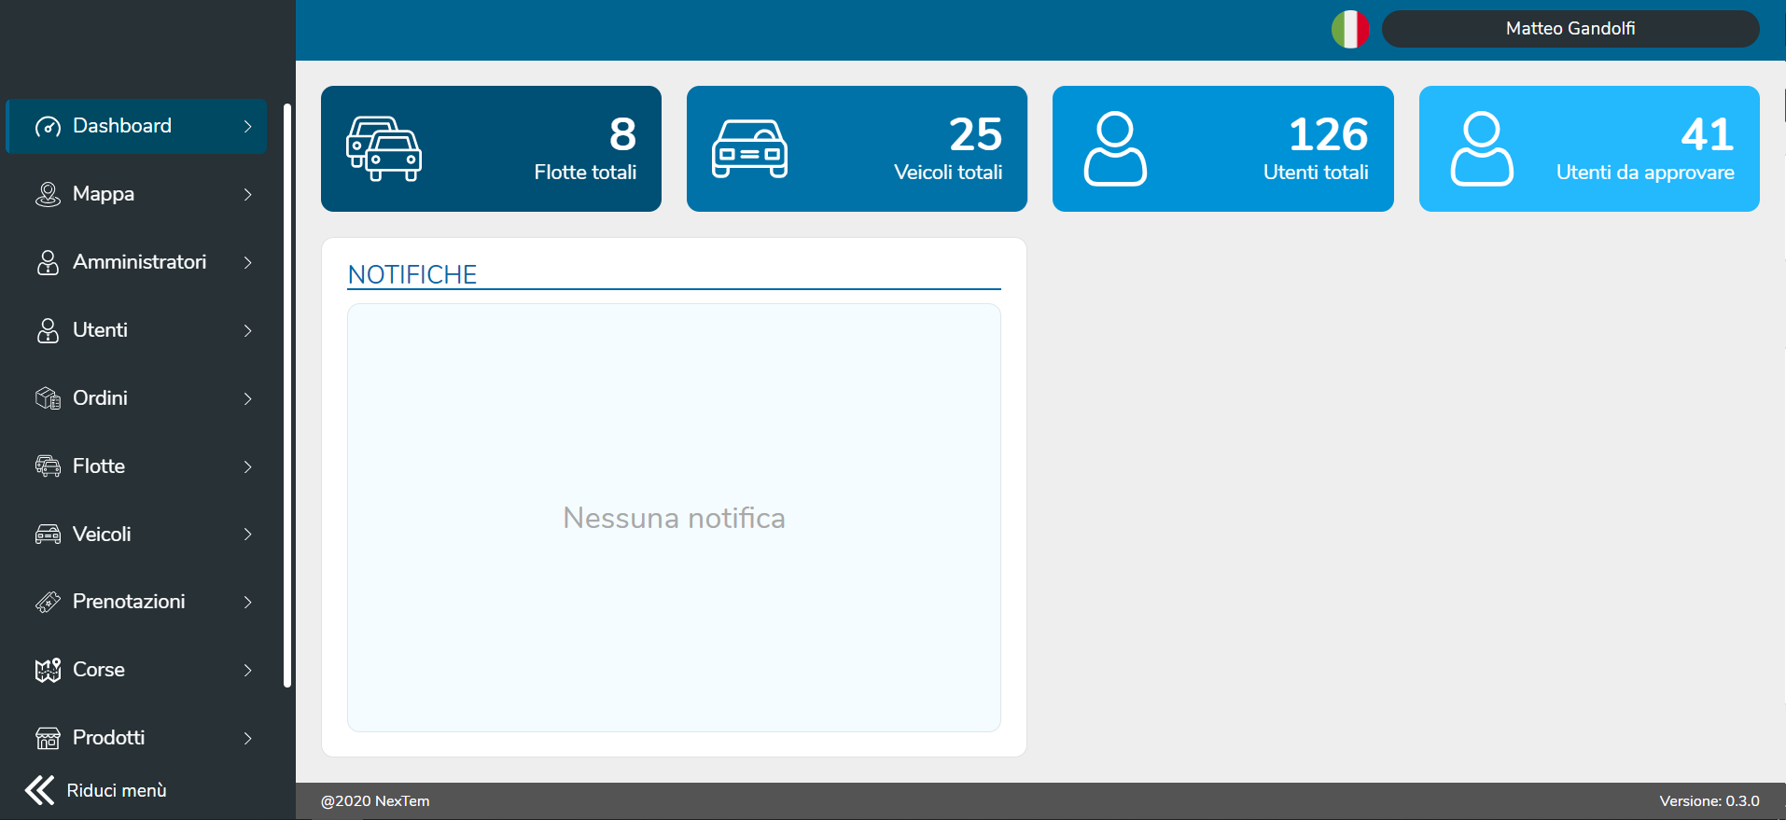Image resolution: width=1786 pixels, height=820 pixels.
Task: Expand the Veicoli submenu chevron
Action: [x=248, y=535]
